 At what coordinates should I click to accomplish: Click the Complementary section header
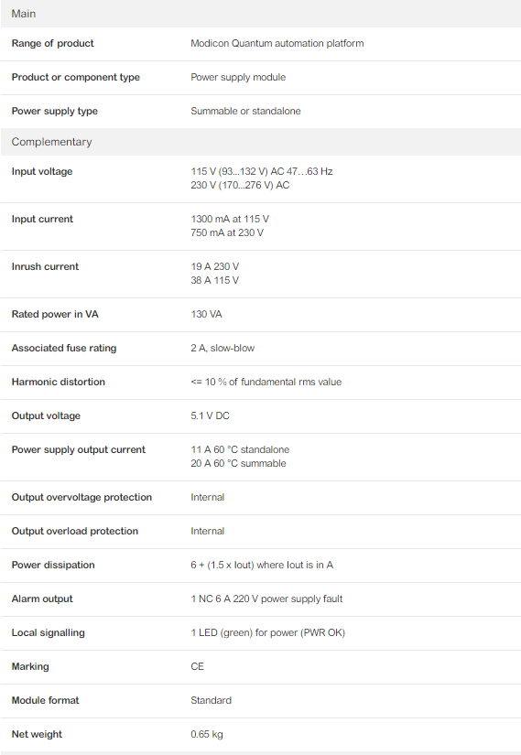tap(260, 142)
